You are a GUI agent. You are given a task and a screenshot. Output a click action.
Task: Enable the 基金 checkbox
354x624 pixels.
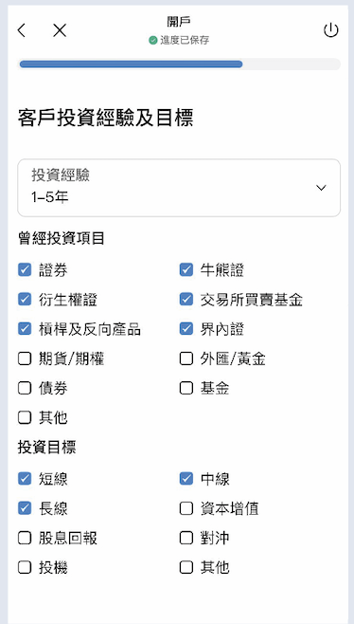(x=186, y=388)
